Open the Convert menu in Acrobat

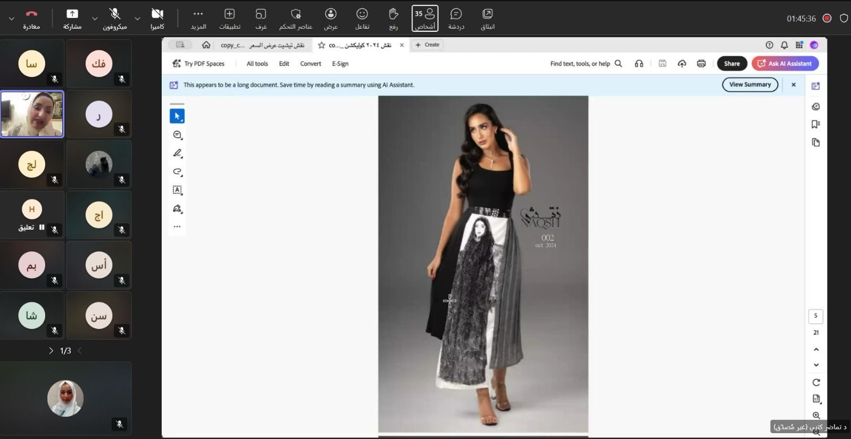click(x=310, y=64)
